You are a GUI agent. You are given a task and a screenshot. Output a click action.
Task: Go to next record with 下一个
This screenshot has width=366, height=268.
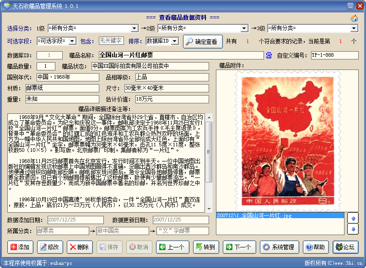[239, 247]
